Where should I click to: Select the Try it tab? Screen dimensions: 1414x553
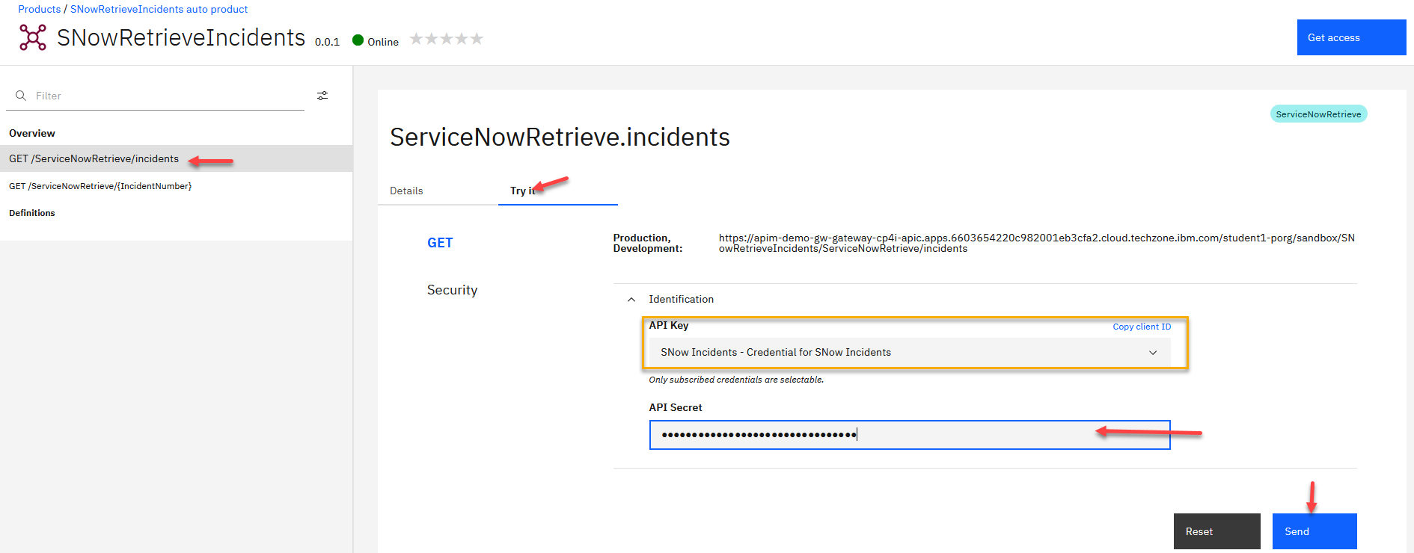(x=522, y=191)
